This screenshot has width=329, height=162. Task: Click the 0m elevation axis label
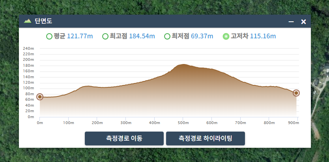[31, 117]
